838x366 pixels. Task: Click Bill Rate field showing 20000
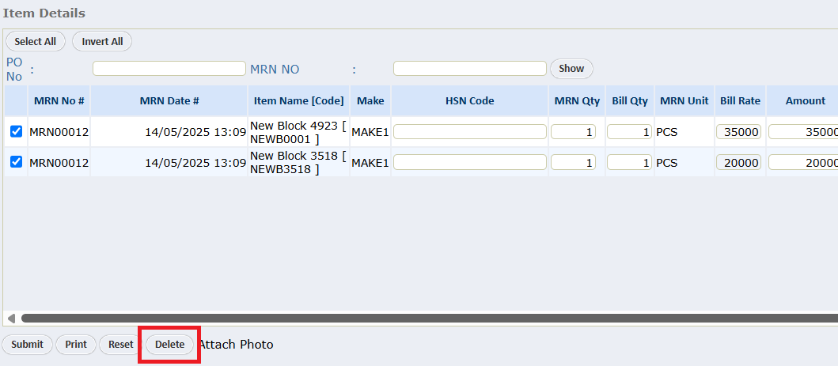click(738, 162)
